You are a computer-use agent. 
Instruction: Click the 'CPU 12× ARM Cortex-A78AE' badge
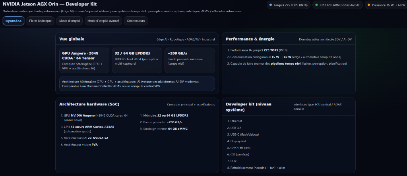coord(337,5)
